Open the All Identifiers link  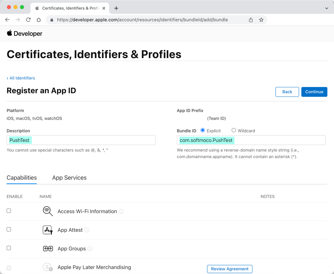21,78
